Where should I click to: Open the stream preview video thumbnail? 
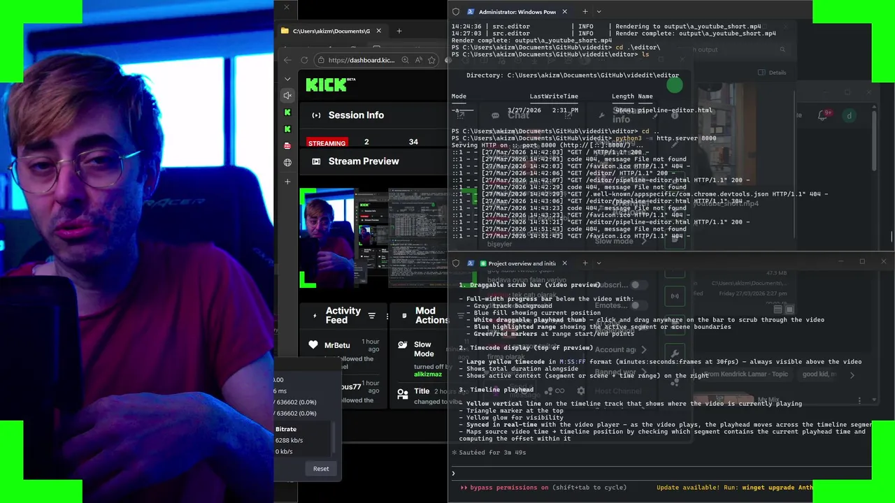[x=373, y=238]
